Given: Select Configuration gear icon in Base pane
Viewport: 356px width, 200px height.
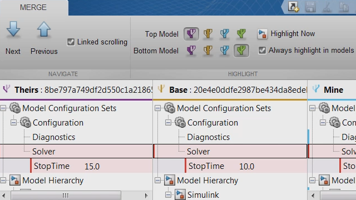Looking at the screenshot, I should (180, 122).
